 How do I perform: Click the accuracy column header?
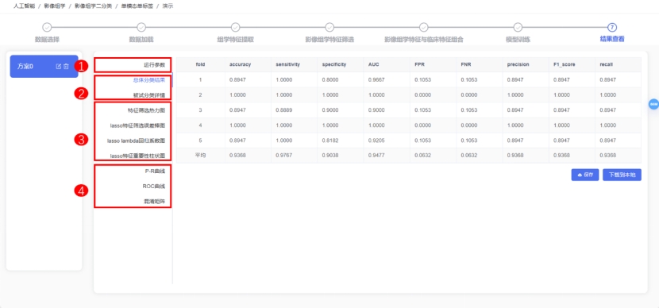240,65
